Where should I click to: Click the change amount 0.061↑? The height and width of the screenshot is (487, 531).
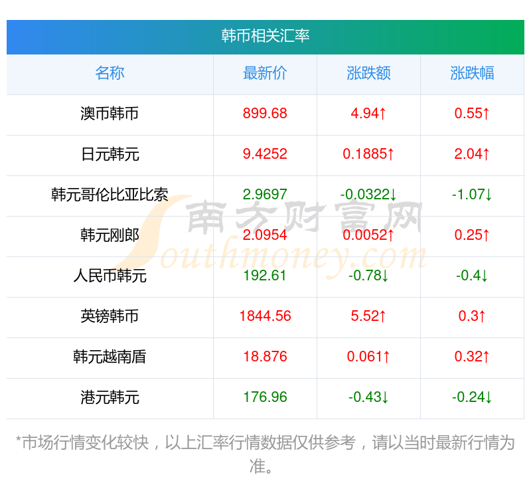(x=368, y=357)
